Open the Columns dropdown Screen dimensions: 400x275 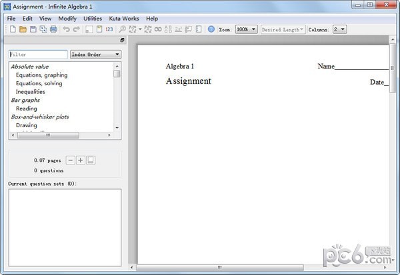pyautogui.click(x=339, y=29)
